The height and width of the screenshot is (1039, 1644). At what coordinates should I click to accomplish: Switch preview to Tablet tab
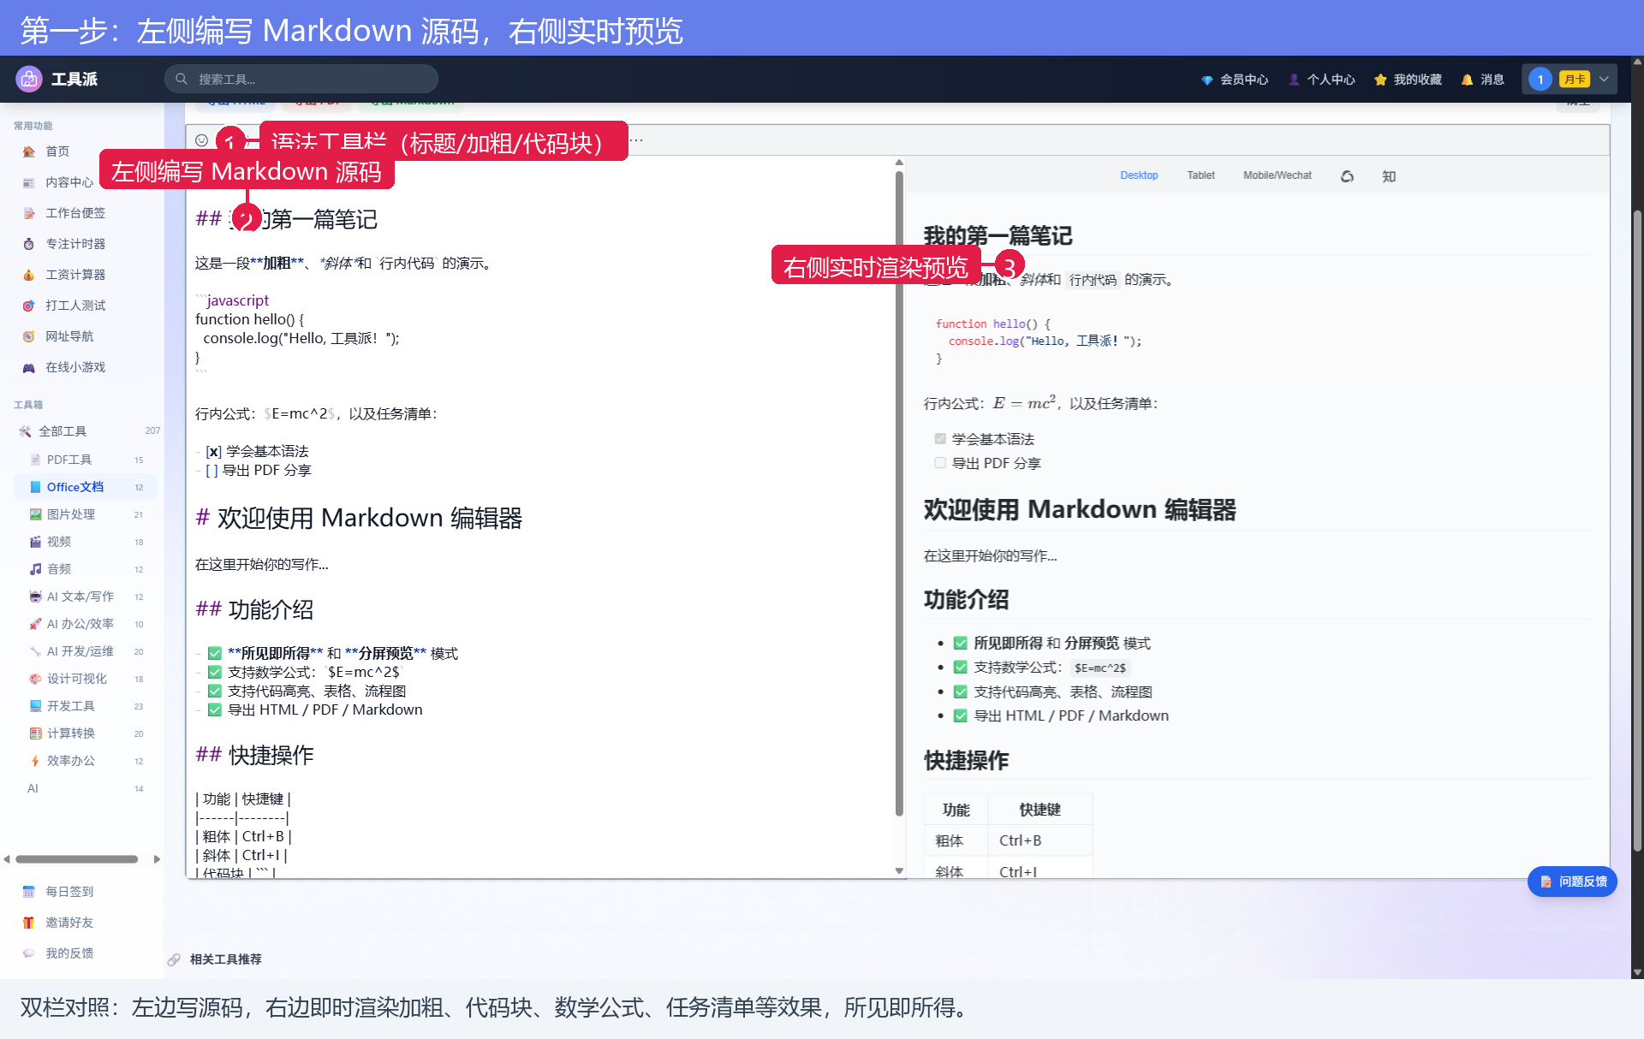point(1200,175)
